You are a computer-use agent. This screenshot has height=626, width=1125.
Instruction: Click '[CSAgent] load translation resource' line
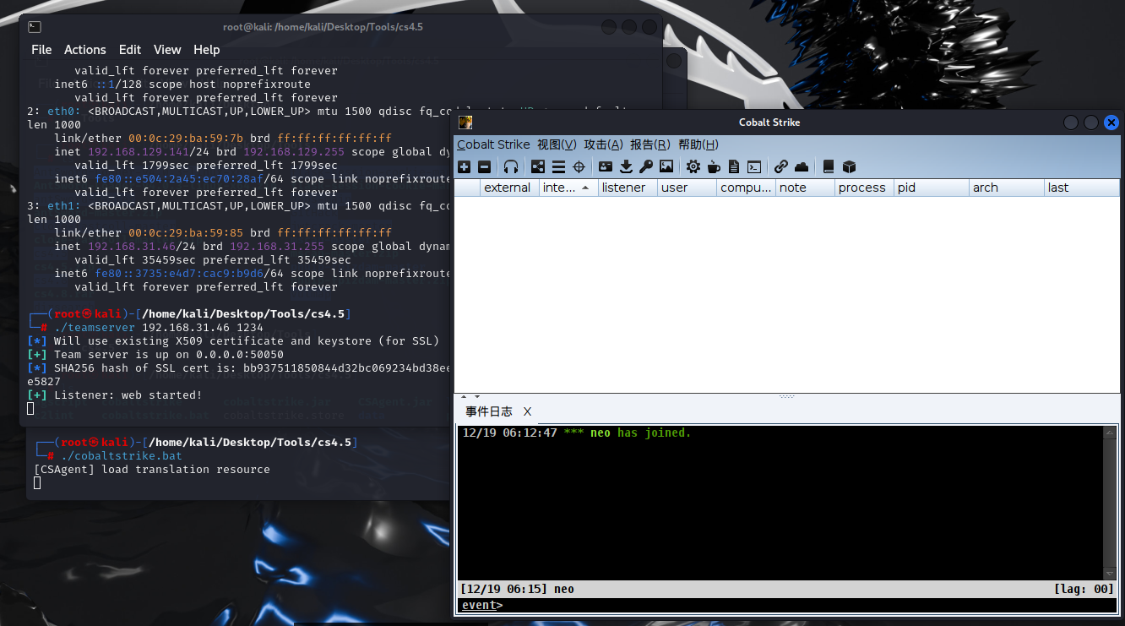[x=152, y=469]
